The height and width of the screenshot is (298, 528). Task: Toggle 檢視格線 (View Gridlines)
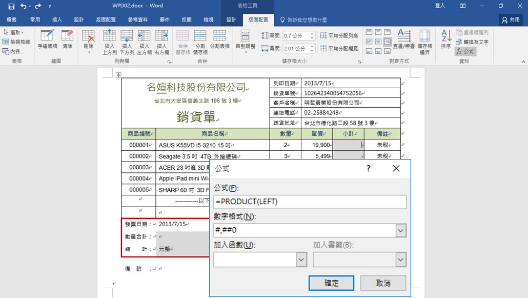click(16, 42)
